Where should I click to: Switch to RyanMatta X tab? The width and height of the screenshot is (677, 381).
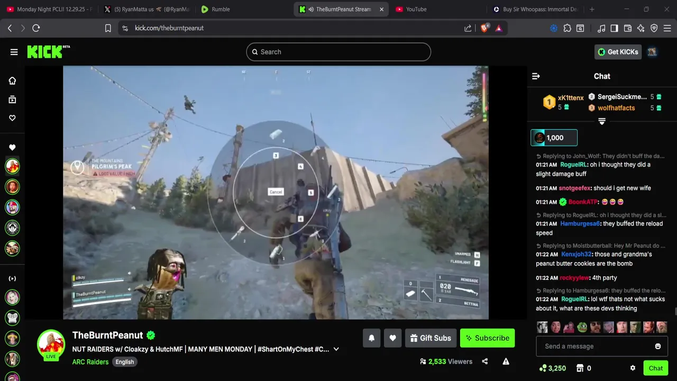pos(147,9)
